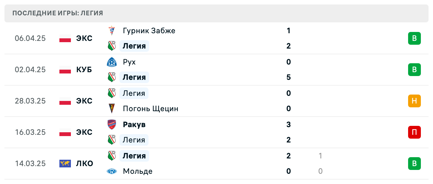Click the orange Н draw badge
Viewport: 433px width, 184px height.
[x=414, y=101]
